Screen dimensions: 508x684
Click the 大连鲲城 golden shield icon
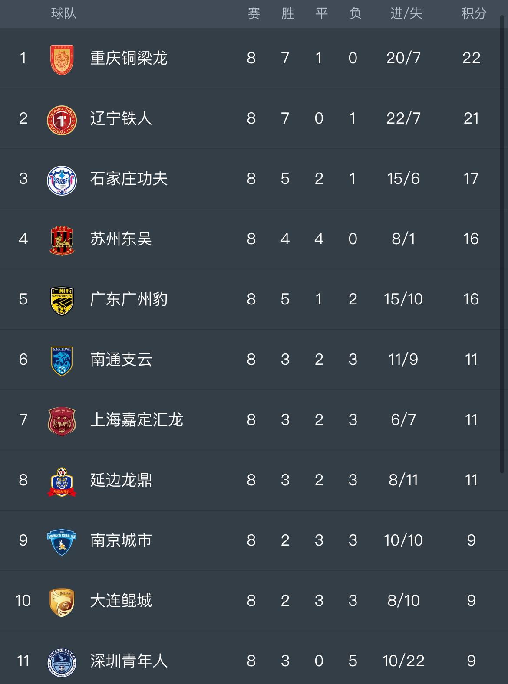click(62, 601)
